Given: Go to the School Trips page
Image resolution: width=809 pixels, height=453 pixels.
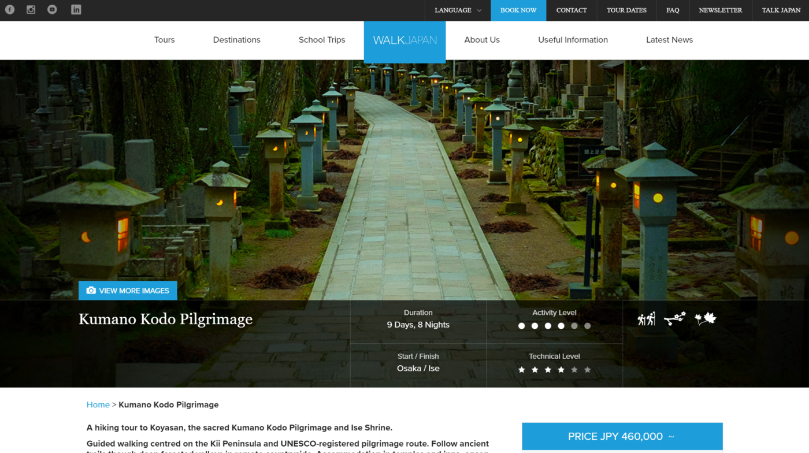Looking at the screenshot, I should [x=322, y=40].
